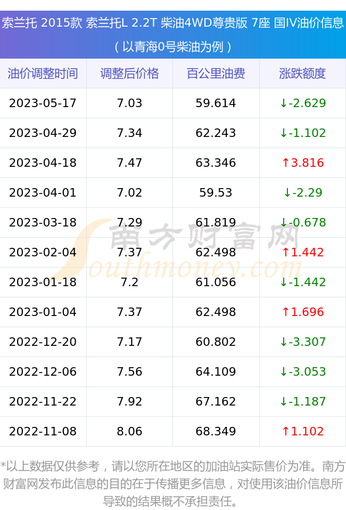This screenshot has width=346, height=510.
Task: Click the 调整后价格 column header
Action: tap(130, 74)
